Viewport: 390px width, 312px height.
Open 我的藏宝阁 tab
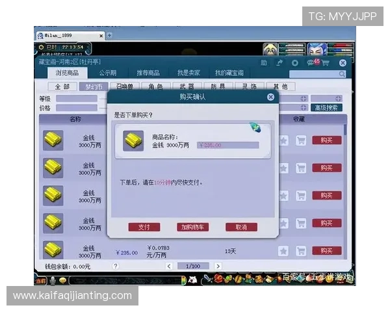(x=229, y=73)
